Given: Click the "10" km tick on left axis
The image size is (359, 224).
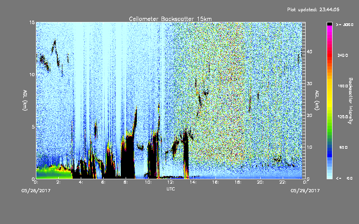Looking at the screenshot, I should [x=32, y=75].
